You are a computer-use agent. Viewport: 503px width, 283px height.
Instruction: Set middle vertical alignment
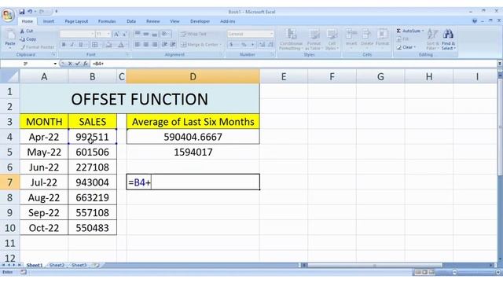(145, 34)
